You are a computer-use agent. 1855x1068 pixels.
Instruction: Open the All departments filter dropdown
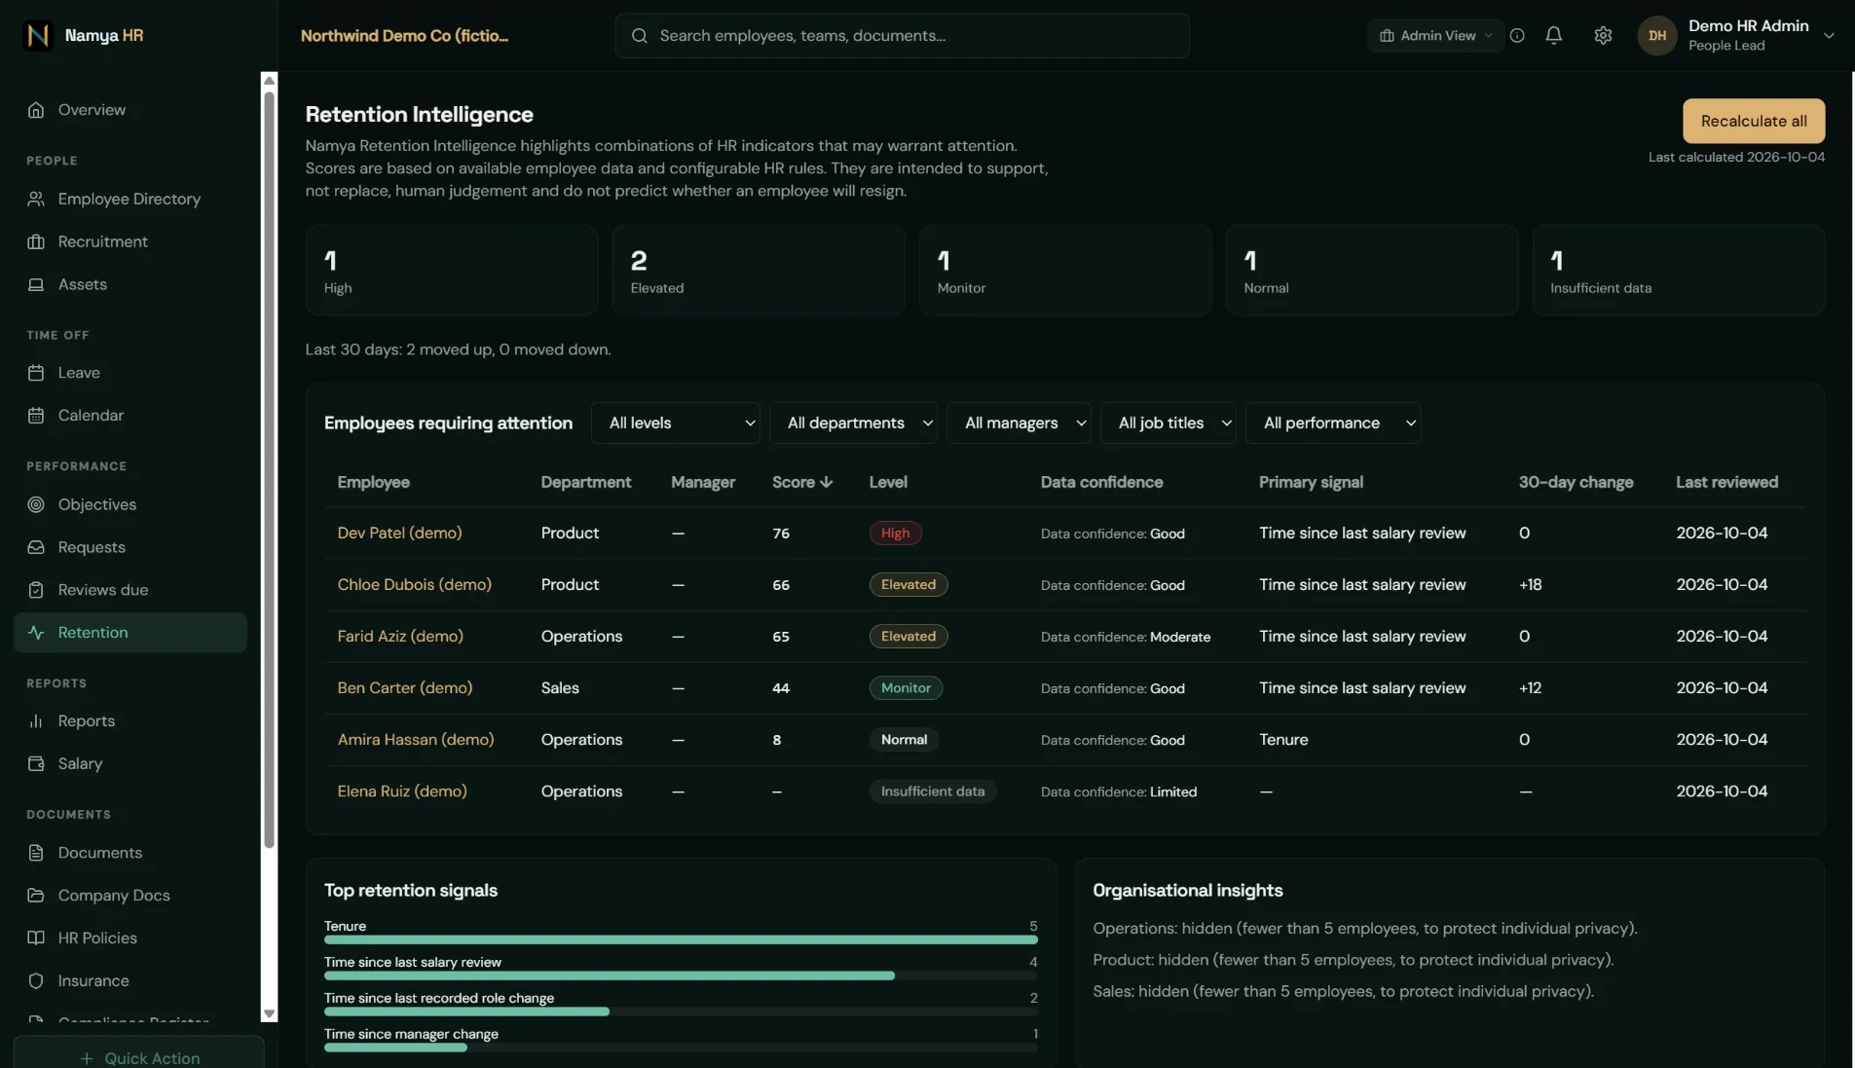pos(853,424)
